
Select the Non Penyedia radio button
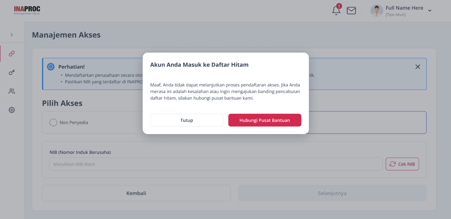[x=53, y=122]
